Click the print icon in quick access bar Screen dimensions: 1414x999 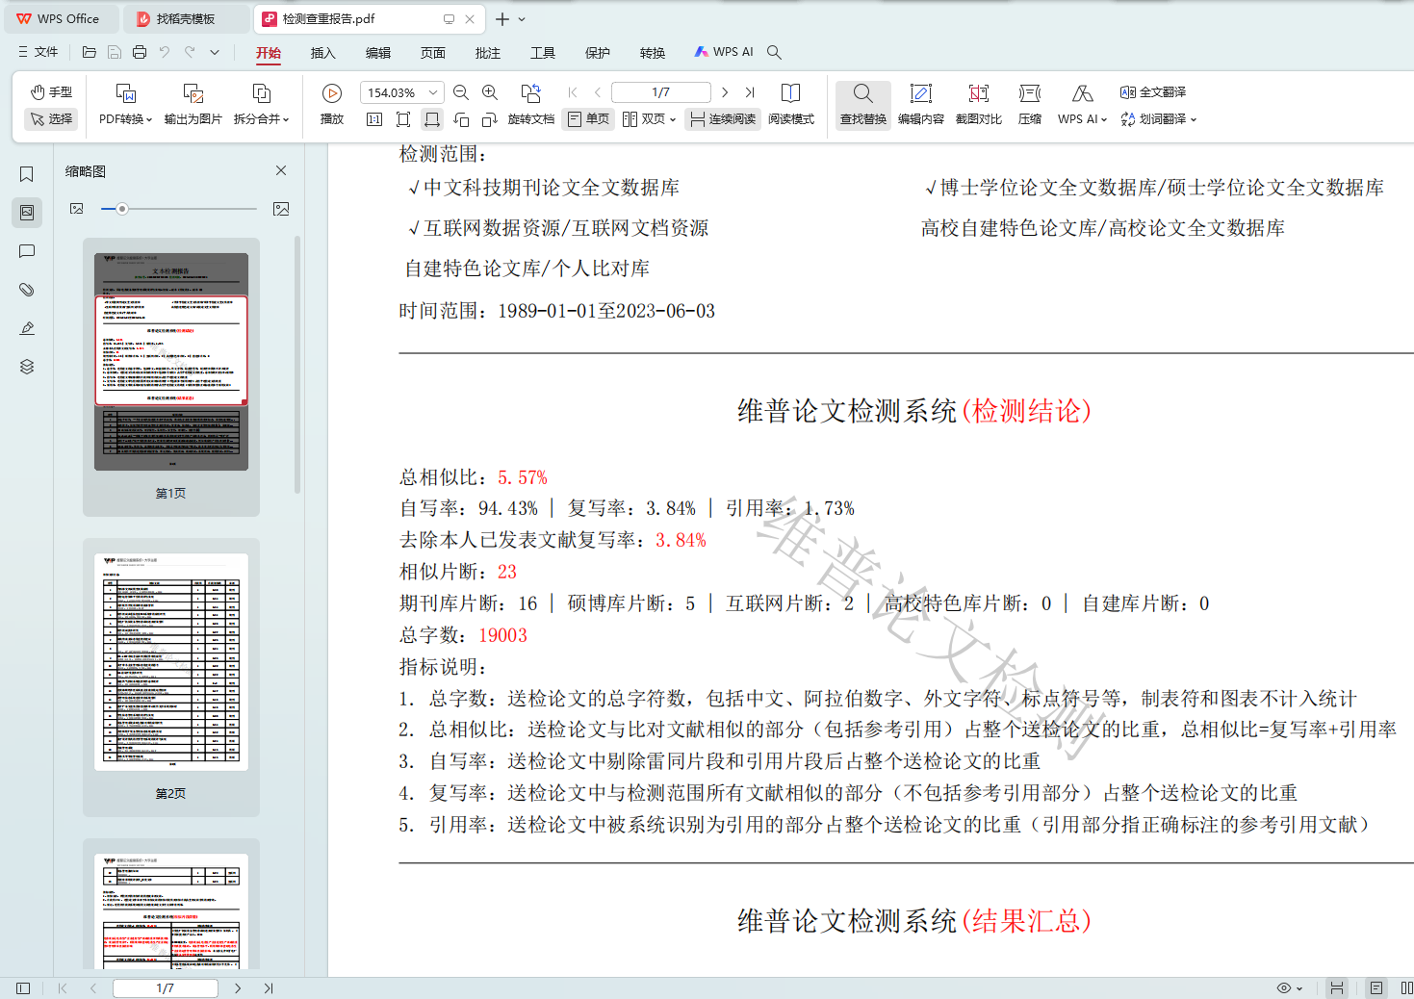tap(140, 52)
